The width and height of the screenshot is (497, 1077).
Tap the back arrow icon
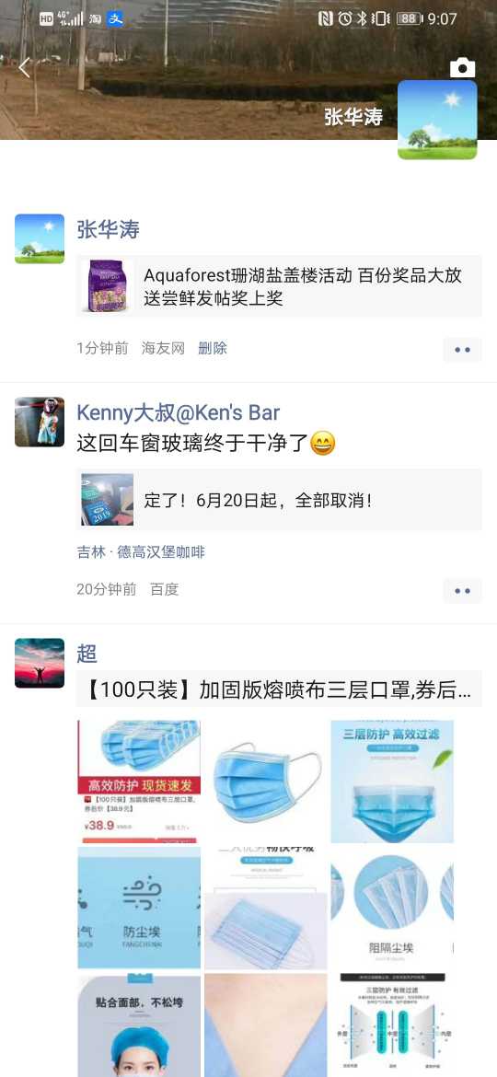tap(25, 67)
